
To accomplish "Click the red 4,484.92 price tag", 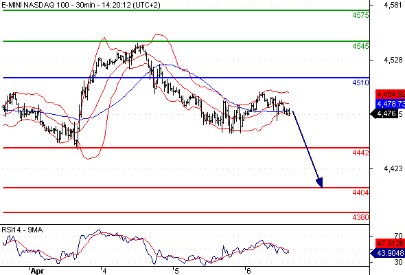I will [391, 94].
